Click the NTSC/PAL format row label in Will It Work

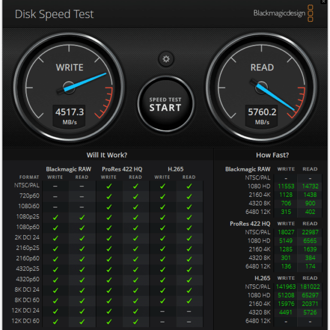coord(27,186)
